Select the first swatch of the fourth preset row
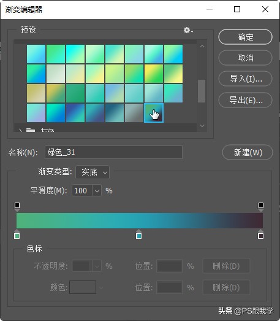Viewport: 280px width, 321px height. (36, 113)
